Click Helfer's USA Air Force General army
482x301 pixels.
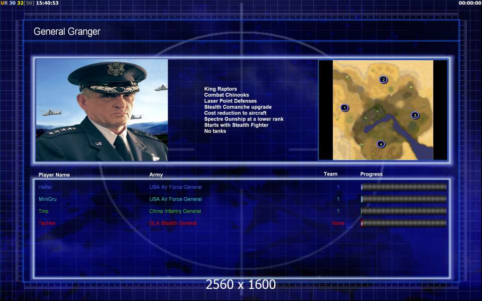176,187
